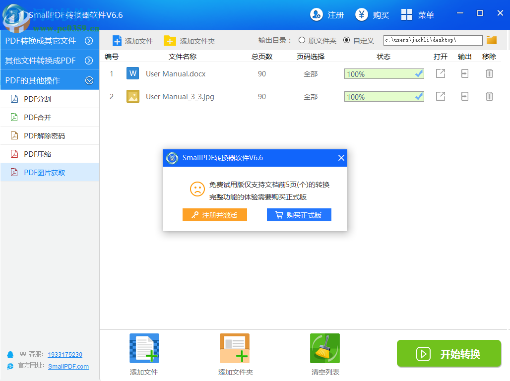
Task: Click the sad face icon in dialog
Action: point(197,189)
